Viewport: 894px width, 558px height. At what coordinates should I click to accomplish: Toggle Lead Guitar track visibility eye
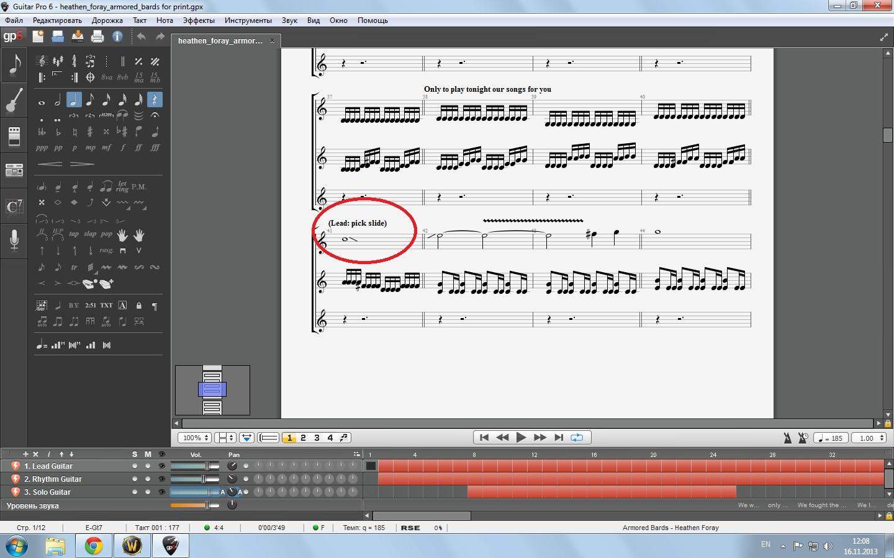[x=161, y=466]
